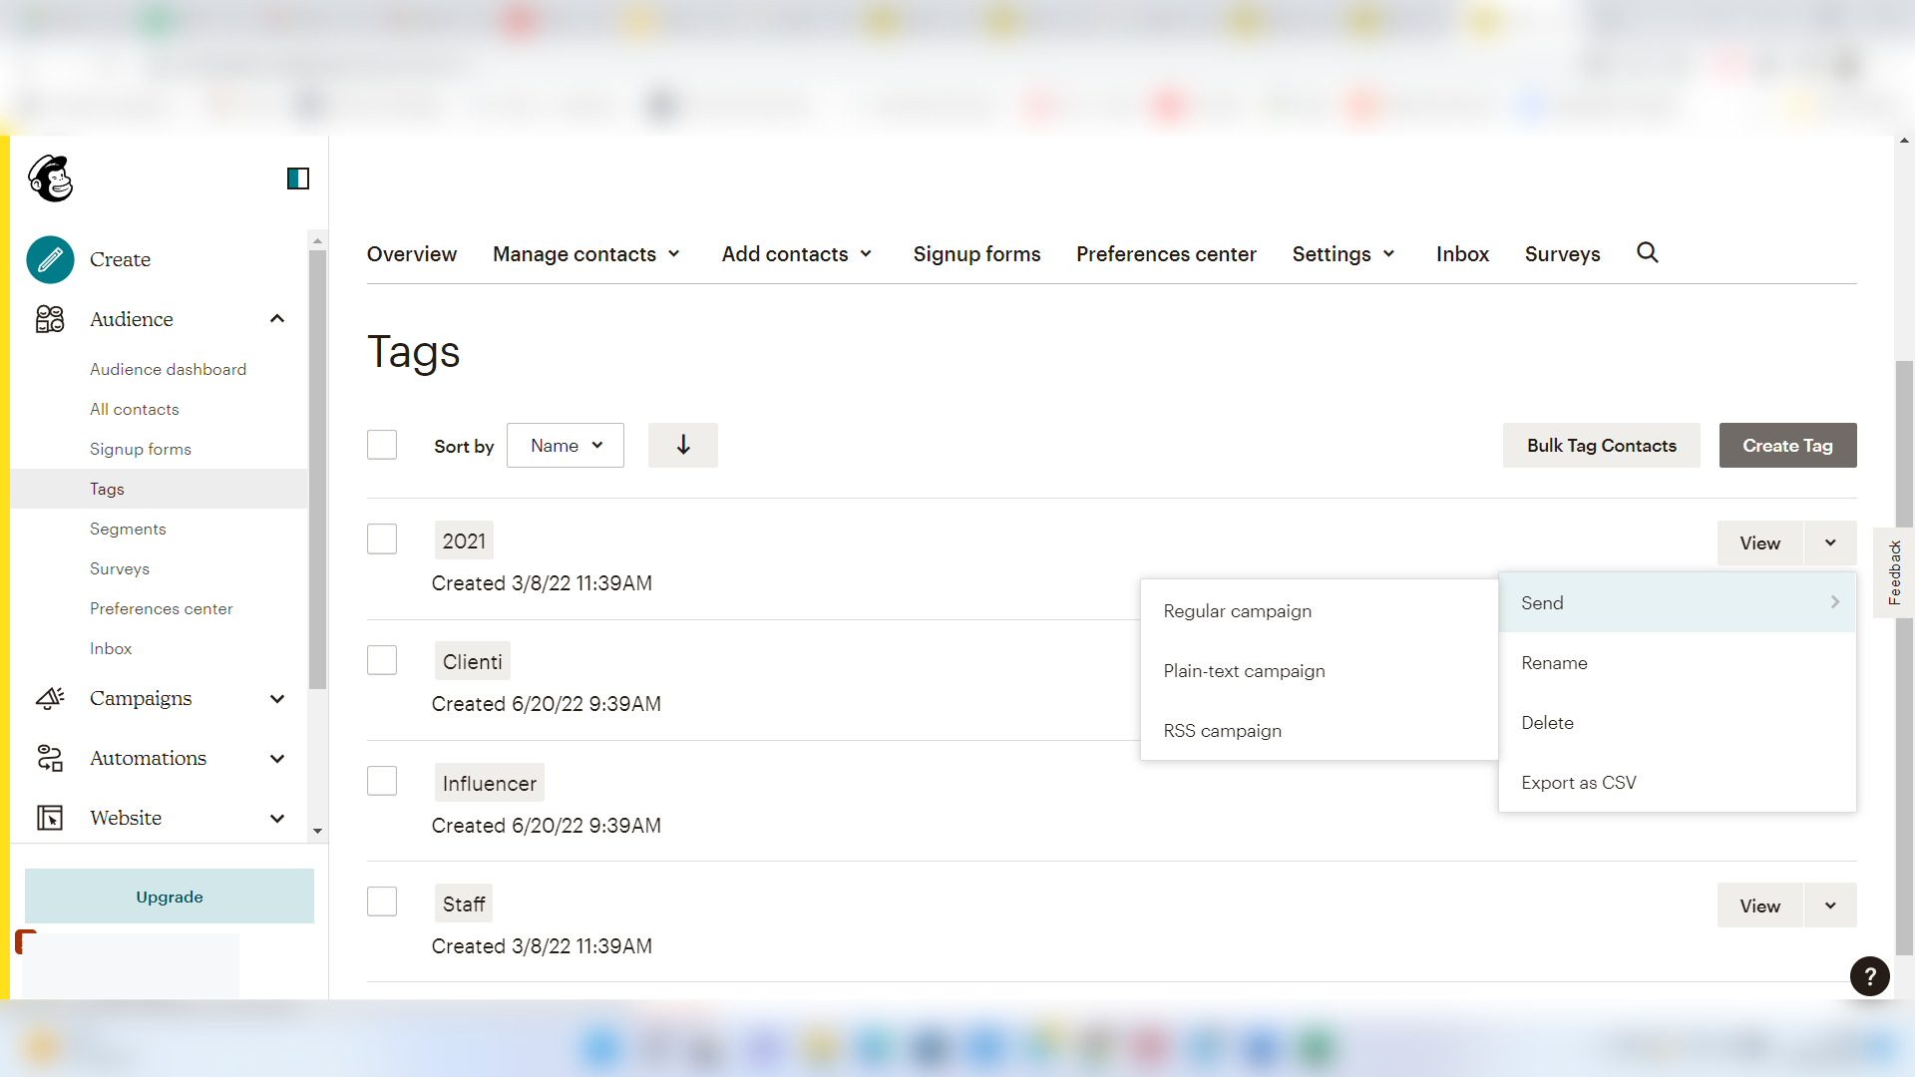Click the Create Tag button
Image resolution: width=1915 pixels, height=1077 pixels.
click(x=1787, y=445)
